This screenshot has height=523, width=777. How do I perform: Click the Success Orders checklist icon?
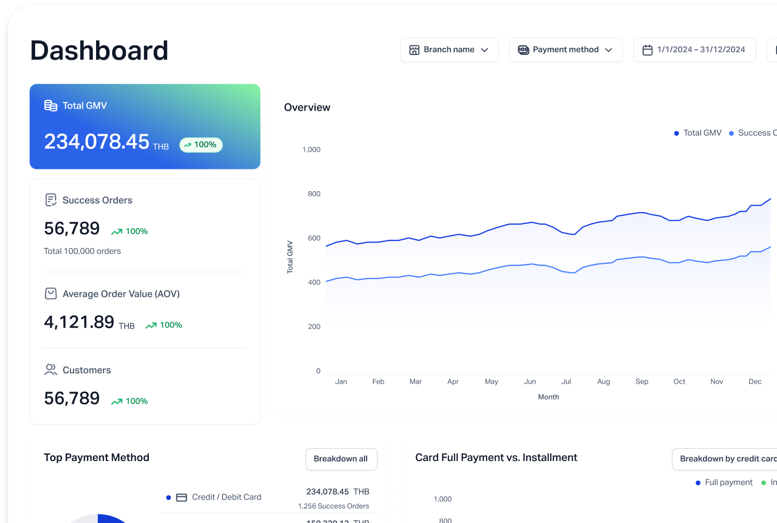pos(51,200)
